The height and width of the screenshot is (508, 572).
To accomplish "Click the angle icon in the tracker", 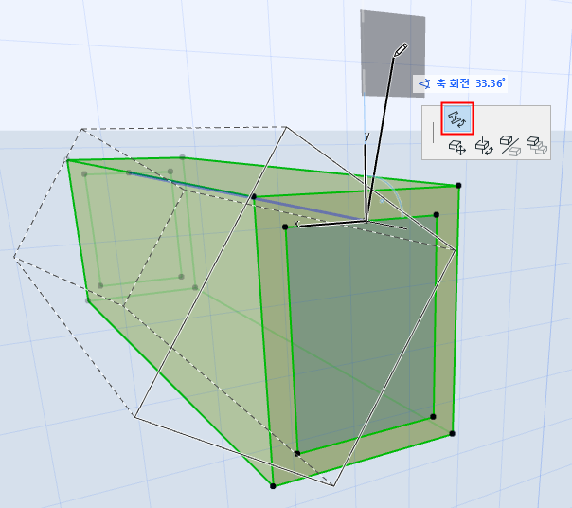I will pos(424,84).
